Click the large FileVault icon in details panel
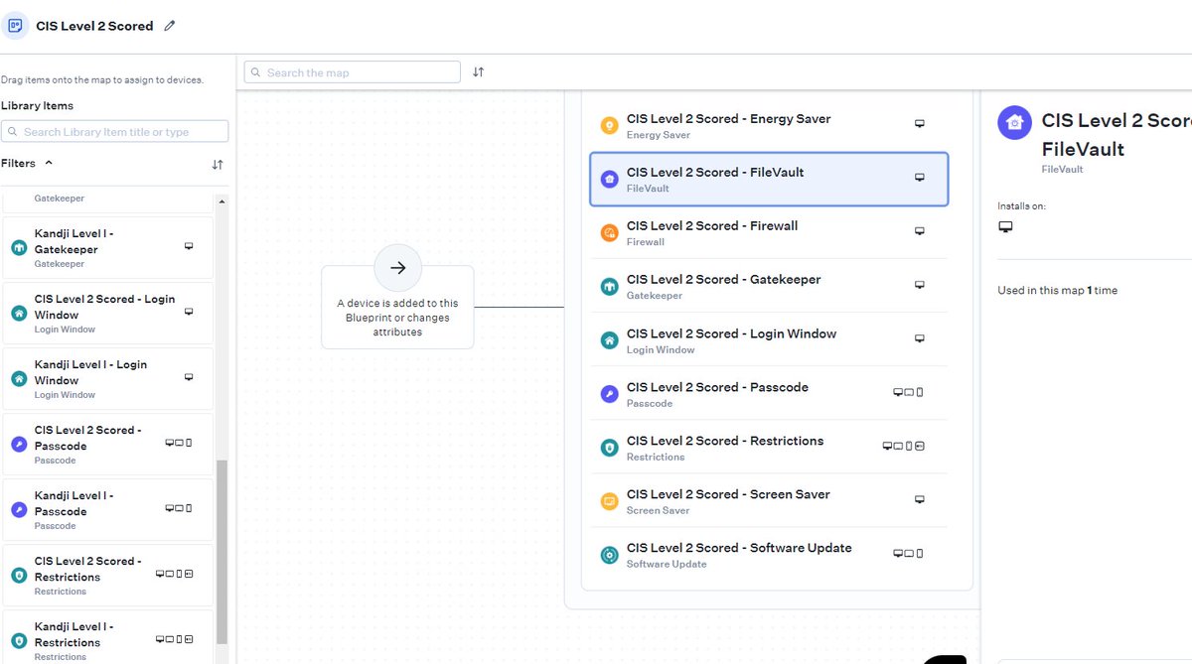 pos(1014,123)
